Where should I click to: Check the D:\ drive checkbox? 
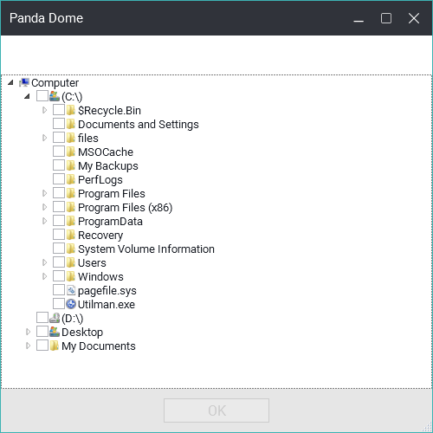pyautogui.click(x=42, y=318)
